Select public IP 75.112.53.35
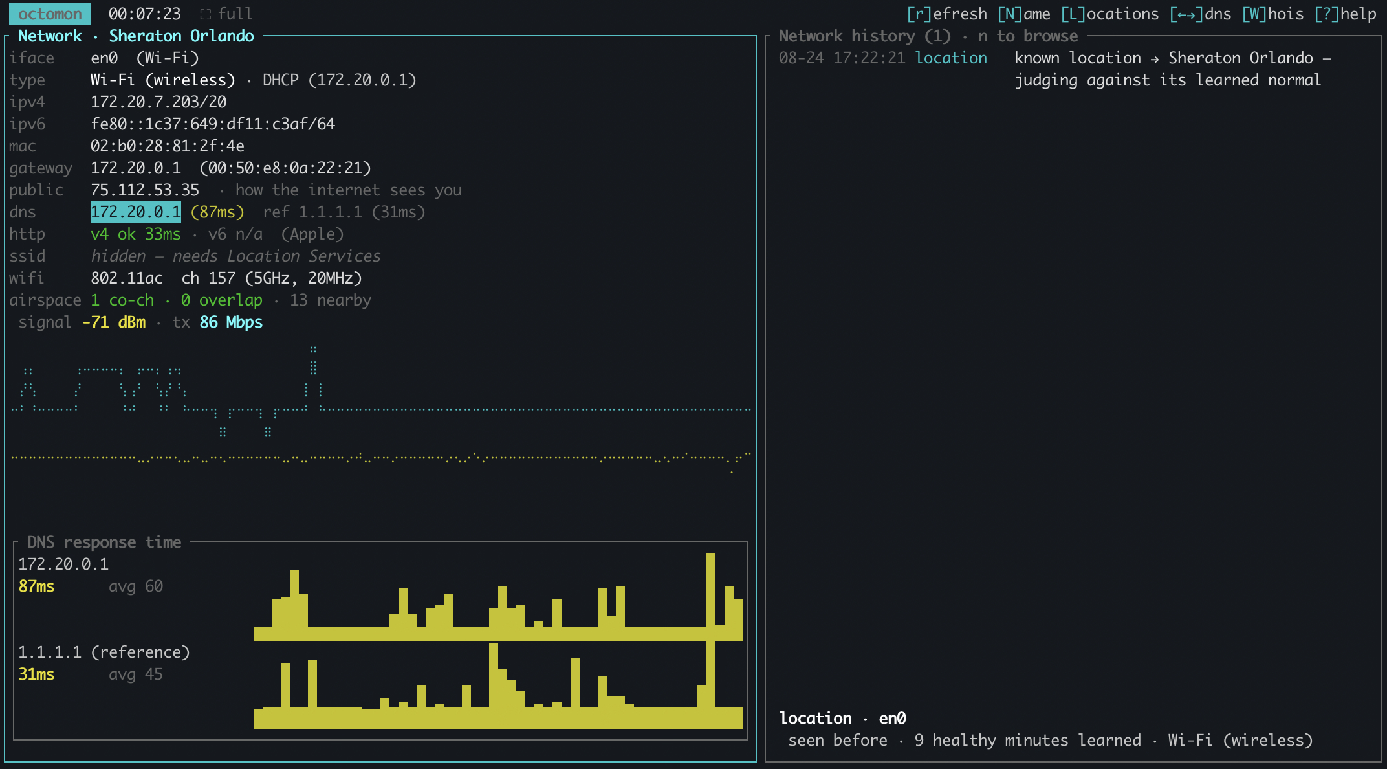This screenshot has height=769, width=1387. pos(145,190)
